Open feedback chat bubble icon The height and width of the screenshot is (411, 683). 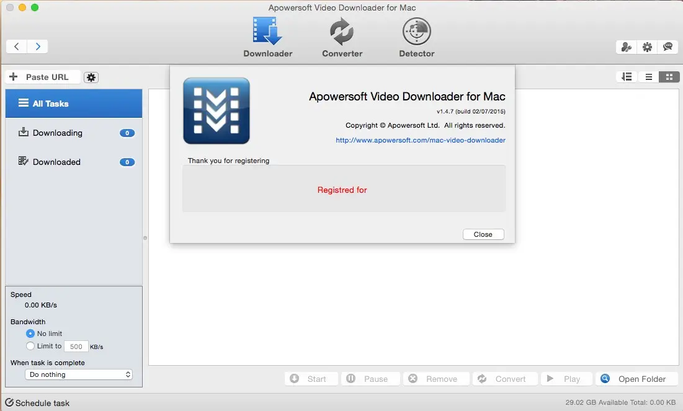tap(667, 47)
